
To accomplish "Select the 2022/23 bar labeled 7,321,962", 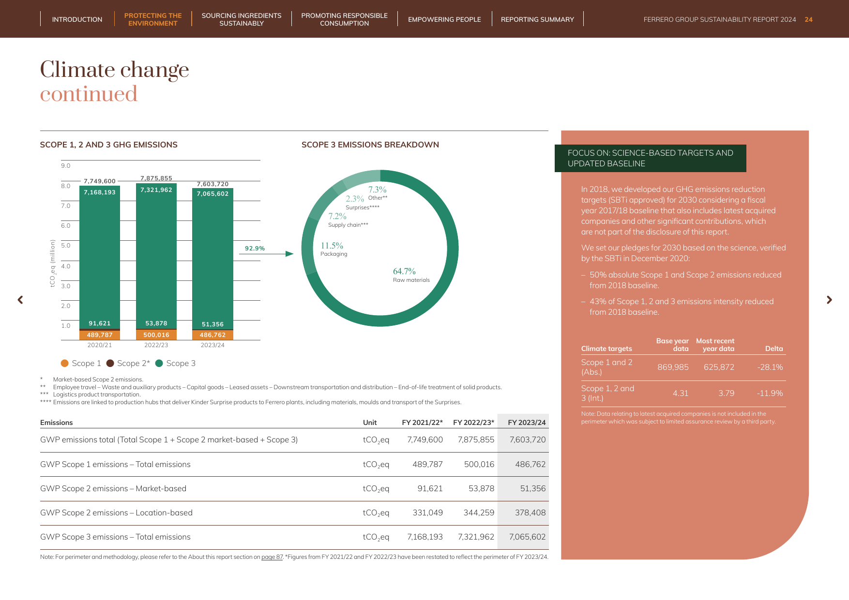I will pyautogui.click(x=156, y=256).
